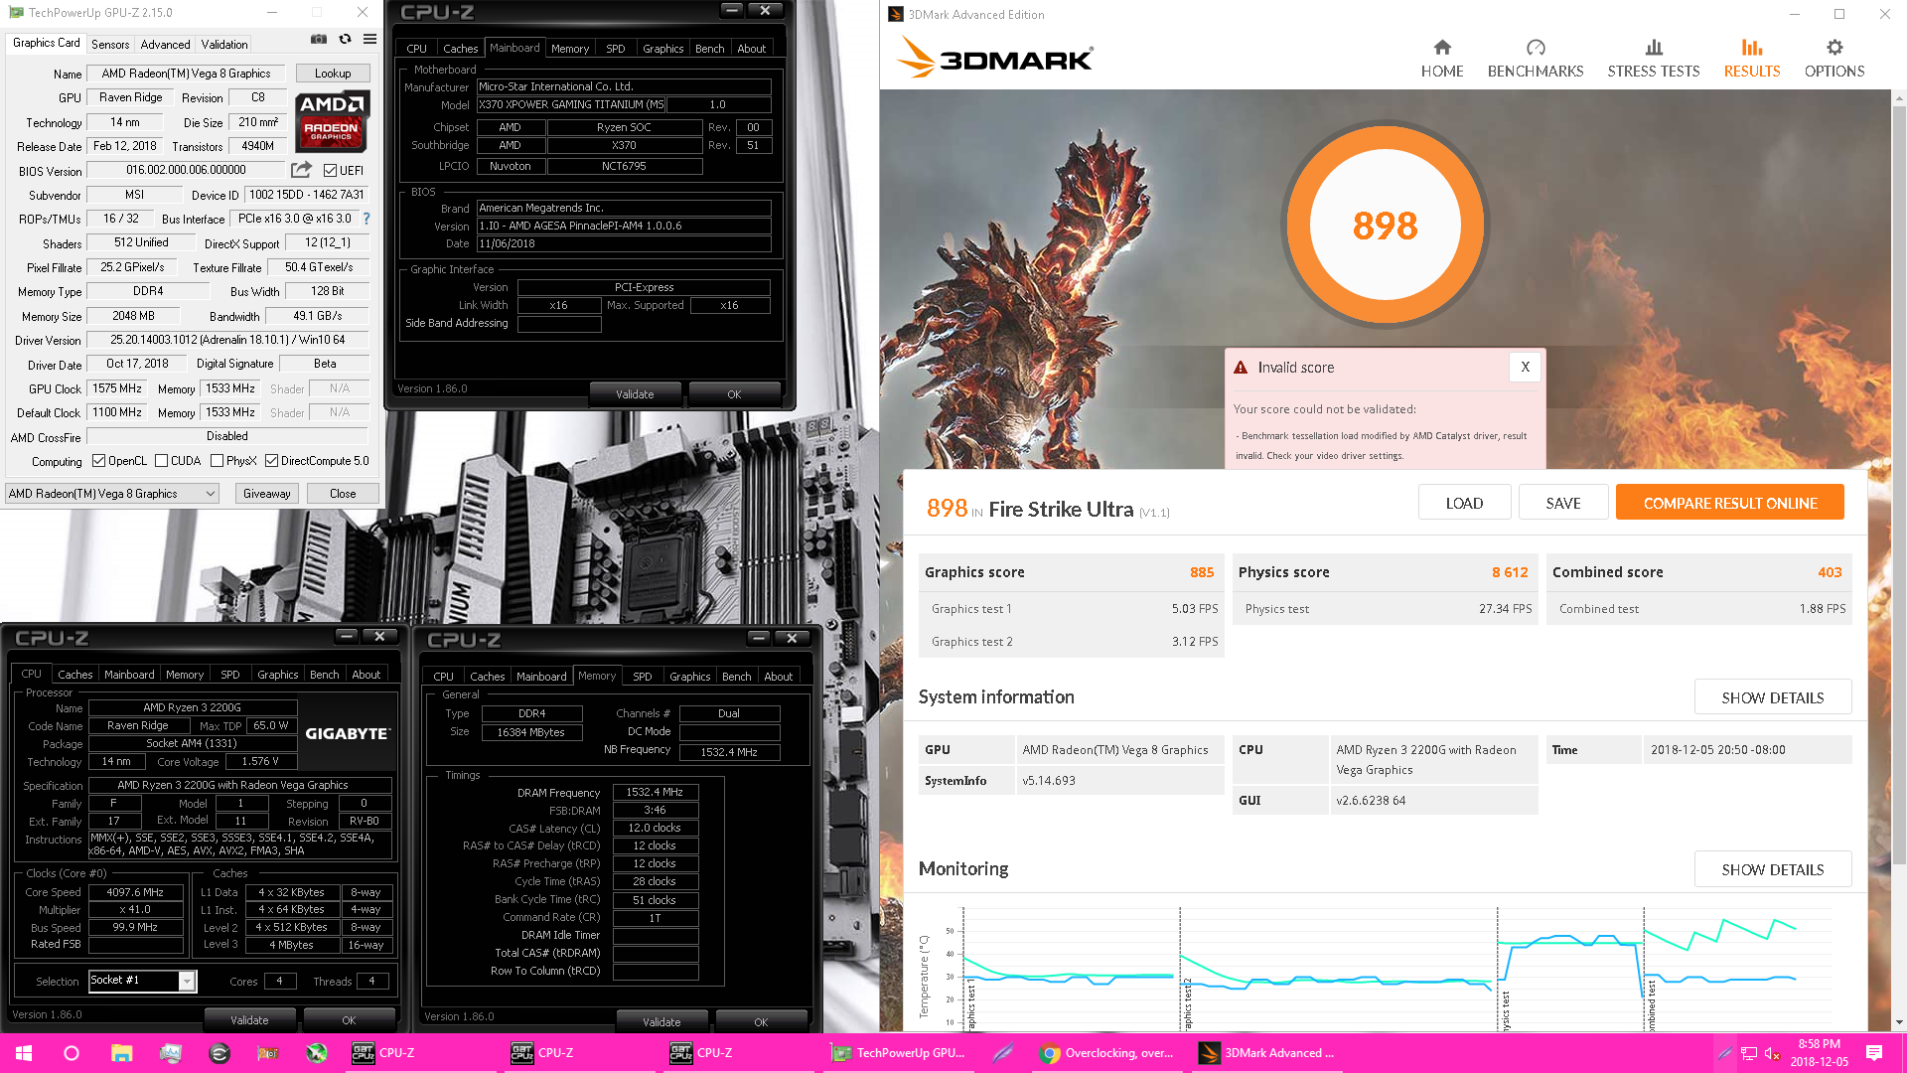The width and height of the screenshot is (1907, 1073).
Task: Click the 8:58 PM taskbar clock
Action: coord(1819,1053)
